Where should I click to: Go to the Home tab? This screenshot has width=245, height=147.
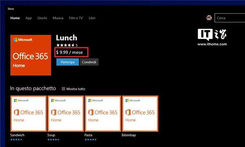click(15, 18)
